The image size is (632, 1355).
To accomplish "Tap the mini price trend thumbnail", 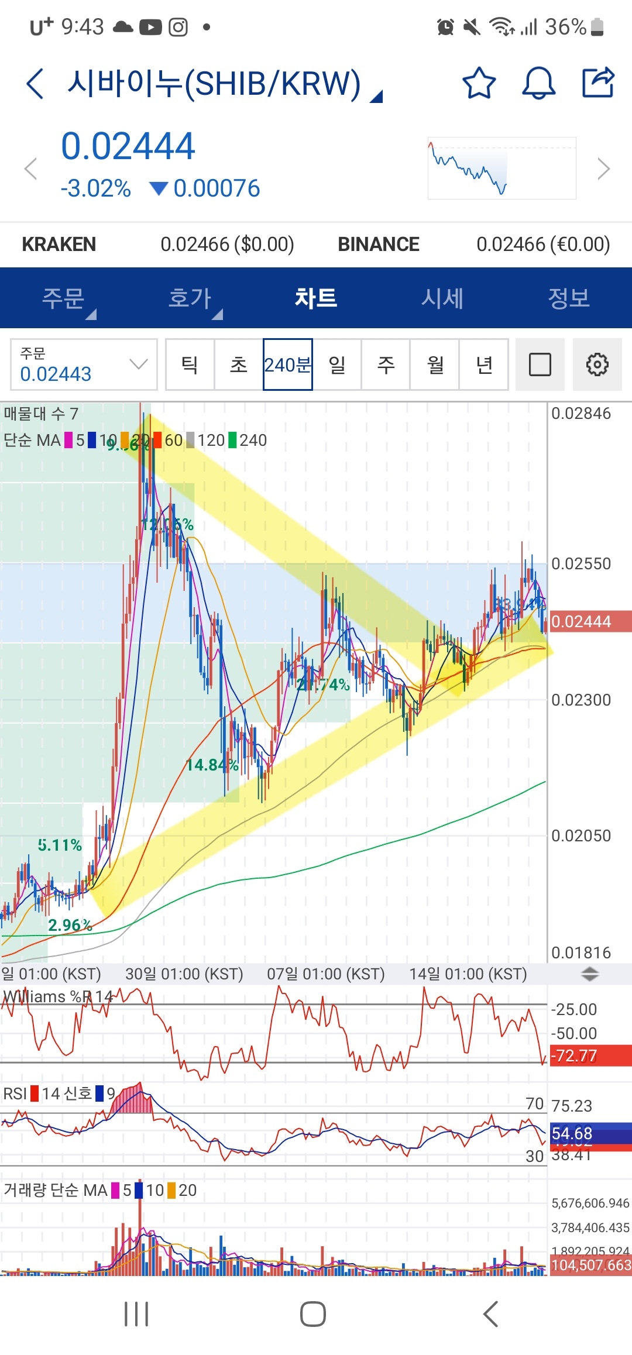I will point(502,168).
